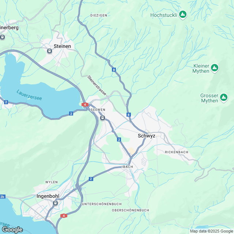Screen dimensions: 234x234
Task: Select the route 8 shield below Diezigen
Action: point(114,70)
